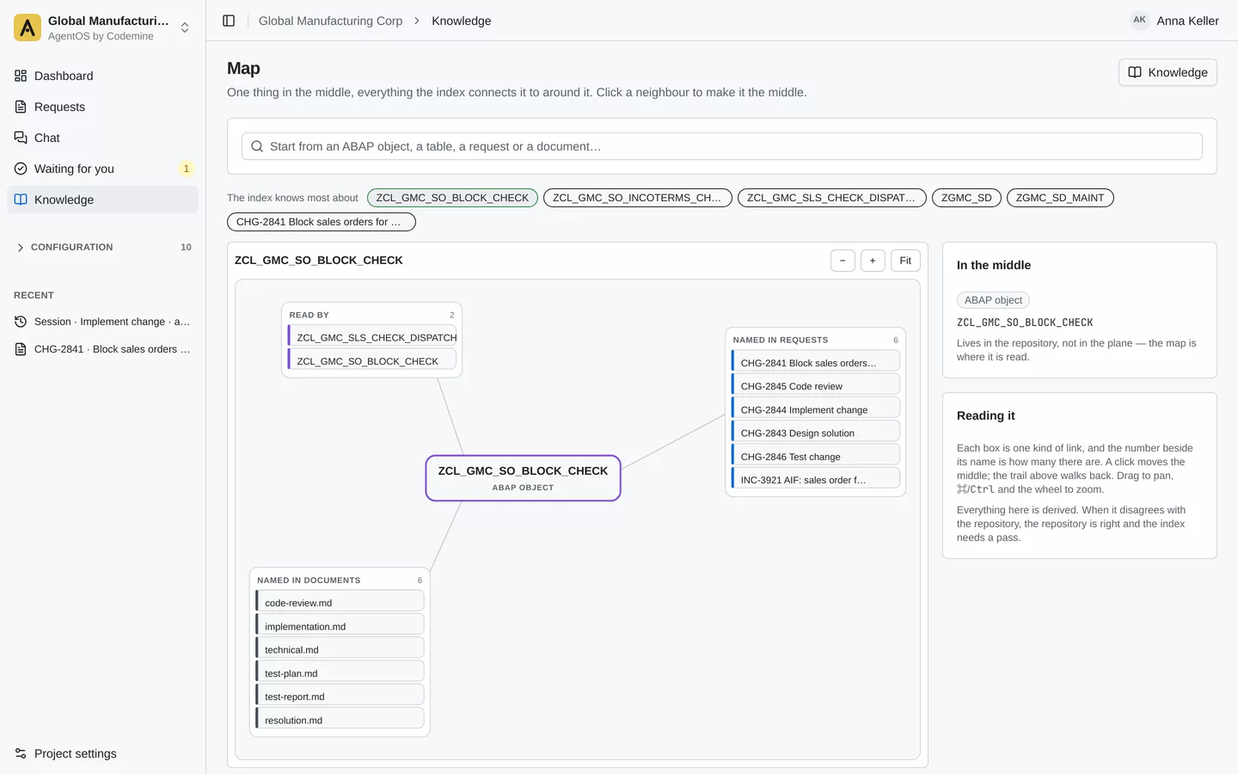This screenshot has height=774, width=1238.
Task: Select the ZCL_GMC_SLS_CHECK_DISPAT… chip
Action: 832,198
